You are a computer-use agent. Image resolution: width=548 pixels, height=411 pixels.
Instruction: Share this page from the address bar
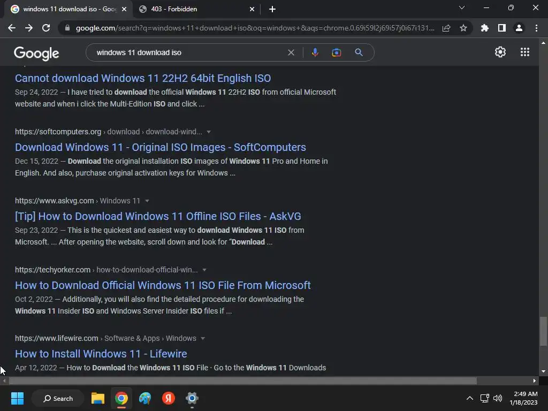point(446,28)
